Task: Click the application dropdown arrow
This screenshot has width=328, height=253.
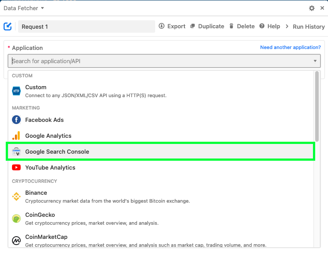Action: coord(315,61)
